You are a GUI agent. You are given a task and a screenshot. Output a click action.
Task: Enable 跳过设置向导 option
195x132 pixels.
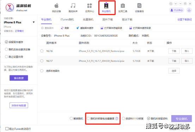point(6,57)
